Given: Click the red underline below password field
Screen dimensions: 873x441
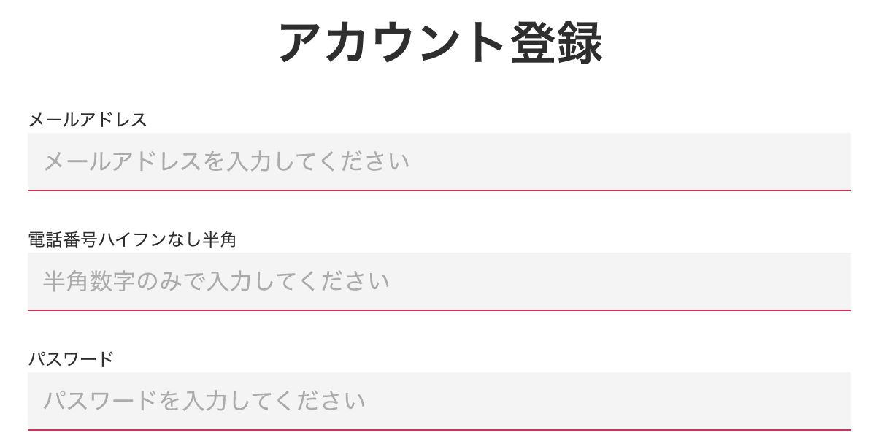Looking at the screenshot, I should [x=439, y=430].
